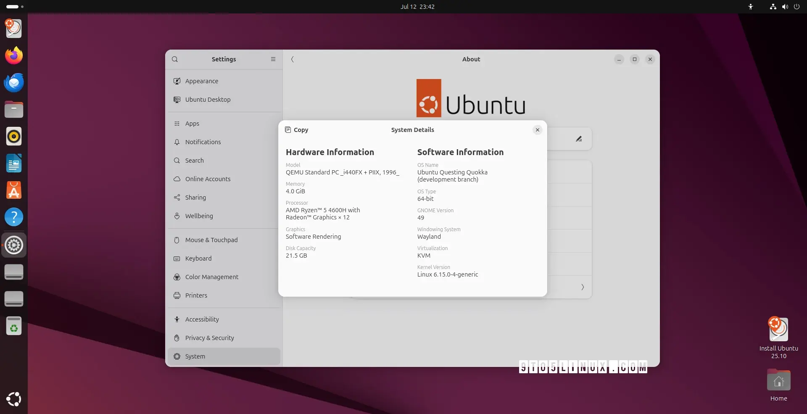807x414 pixels.
Task: Launch LibreOffice Writer from dock
Action: coord(14,163)
